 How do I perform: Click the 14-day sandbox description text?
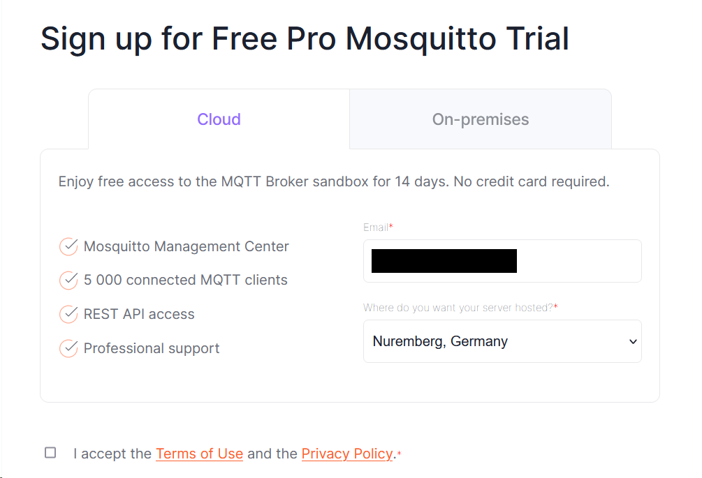334,181
